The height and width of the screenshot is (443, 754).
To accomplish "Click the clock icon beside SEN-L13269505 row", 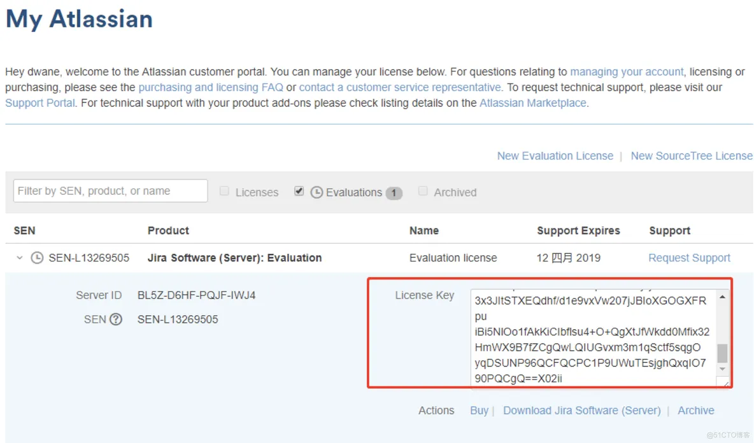I will click(x=37, y=258).
